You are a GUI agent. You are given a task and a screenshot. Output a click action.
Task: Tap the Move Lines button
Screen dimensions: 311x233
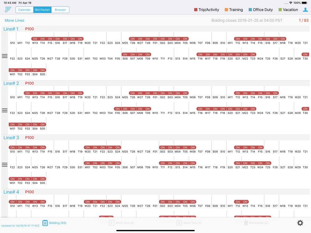pos(15,21)
